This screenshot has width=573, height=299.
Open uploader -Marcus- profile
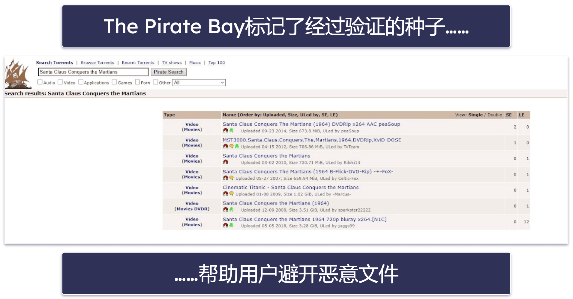click(342, 194)
